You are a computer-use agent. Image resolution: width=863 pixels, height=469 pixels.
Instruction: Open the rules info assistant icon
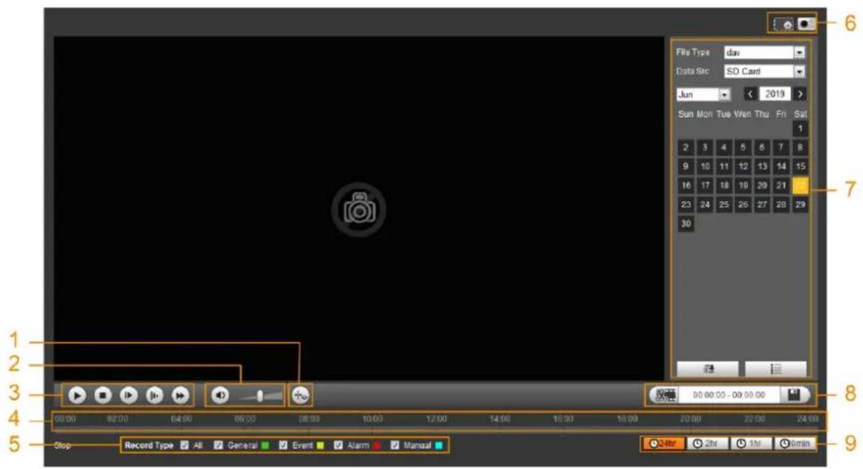pos(301,395)
